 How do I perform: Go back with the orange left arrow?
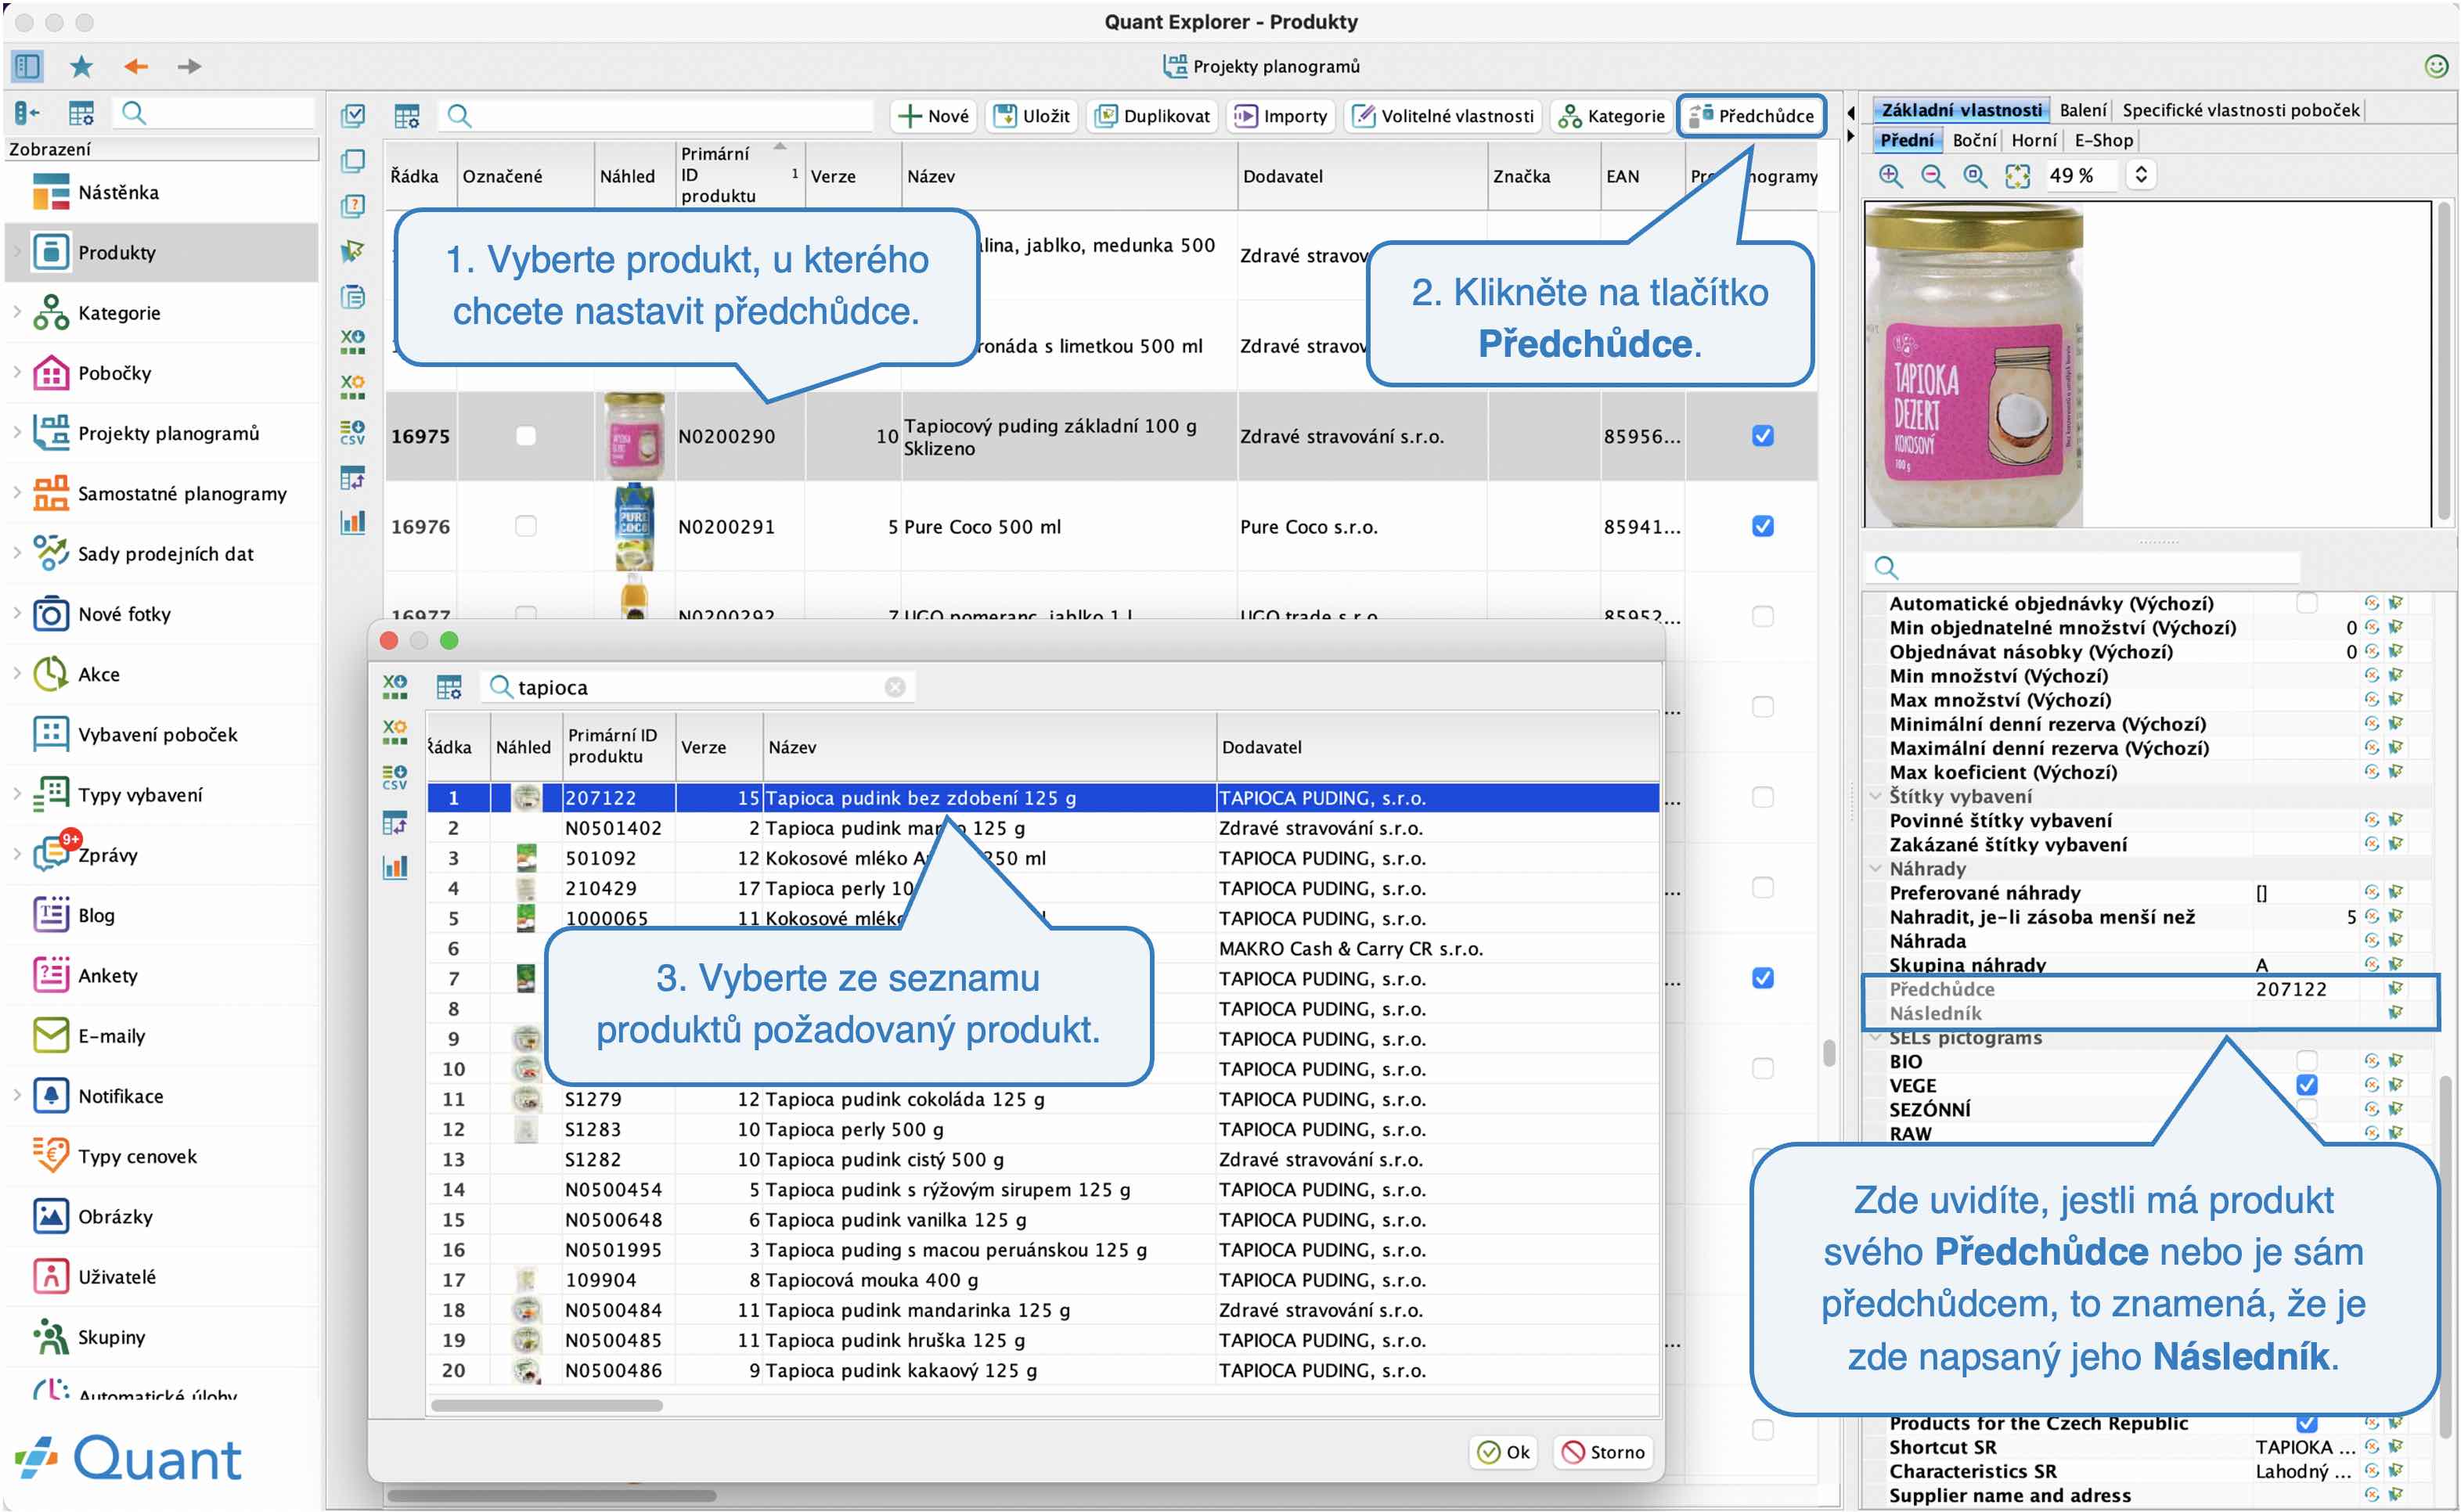(135, 66)
